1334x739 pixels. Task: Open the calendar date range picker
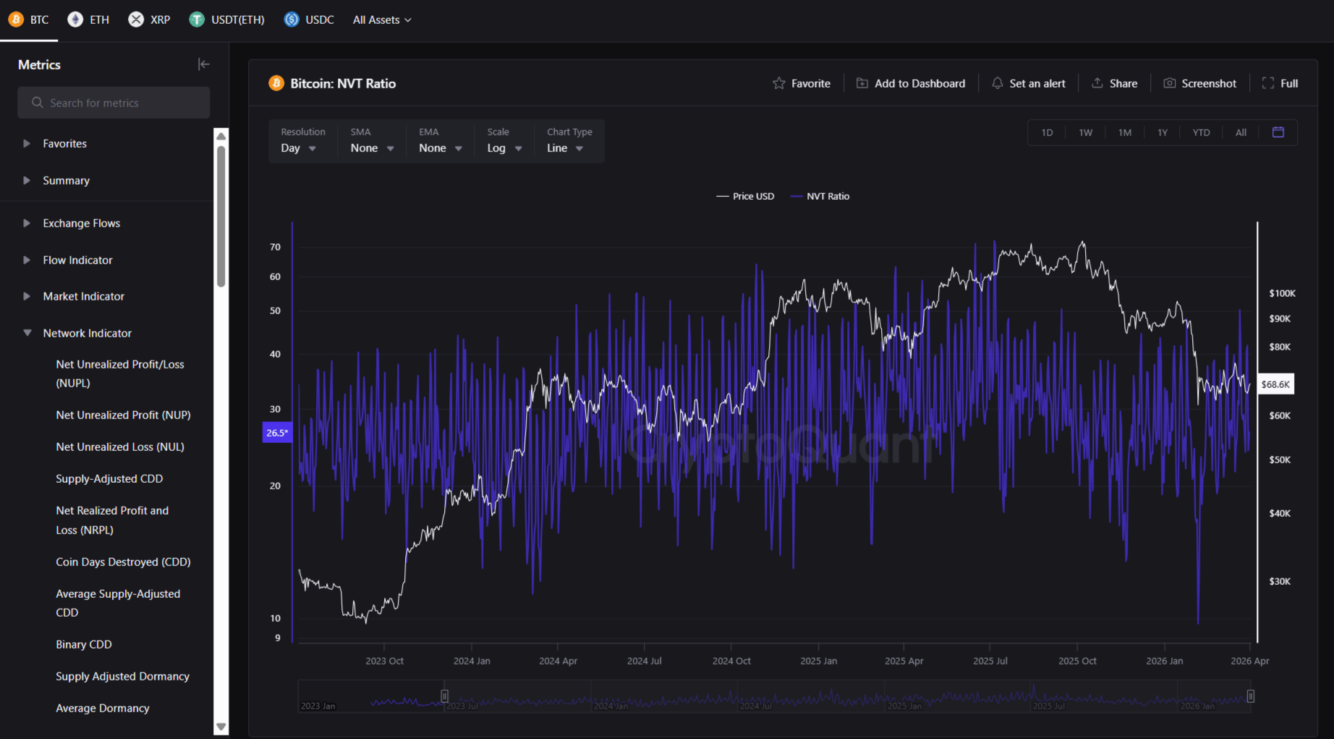(x=1278, y=132)
